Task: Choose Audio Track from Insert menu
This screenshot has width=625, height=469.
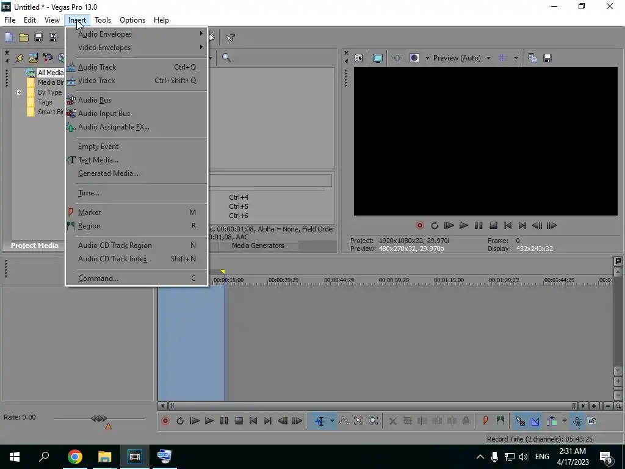Action: tap(137, 67)
